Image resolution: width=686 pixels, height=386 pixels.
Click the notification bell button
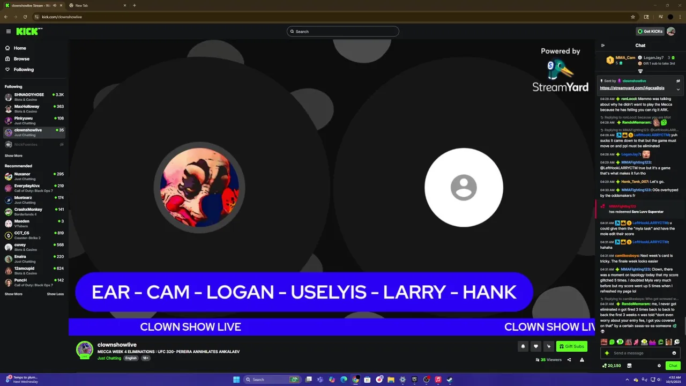pos(523,346)
